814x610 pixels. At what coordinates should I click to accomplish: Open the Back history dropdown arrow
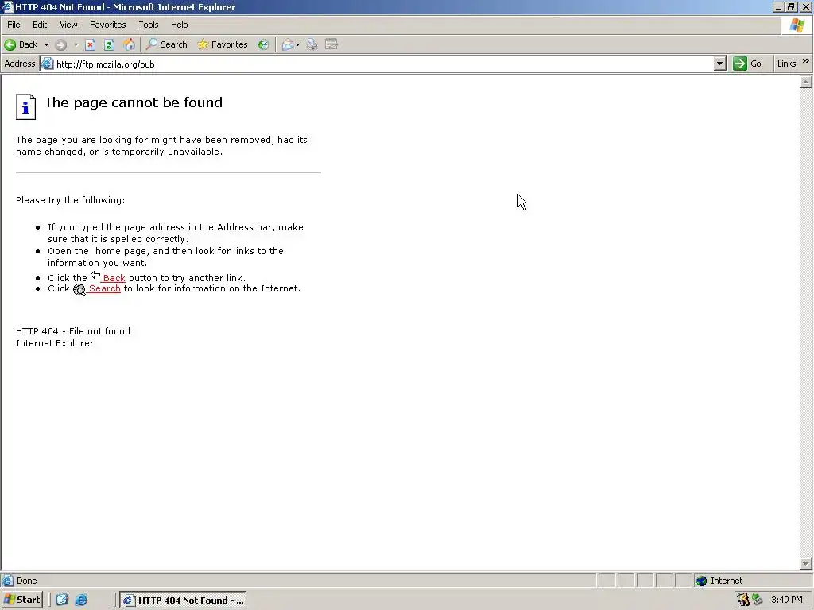coord(46,44)
